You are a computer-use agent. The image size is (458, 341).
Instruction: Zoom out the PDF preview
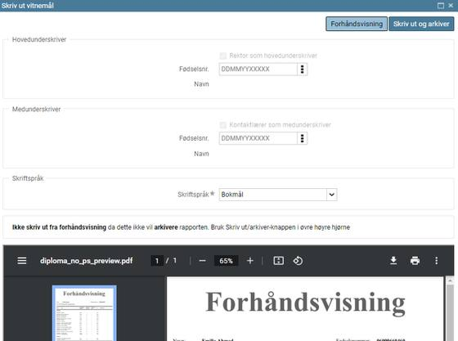pyautogui.click(x=203, y=260)
